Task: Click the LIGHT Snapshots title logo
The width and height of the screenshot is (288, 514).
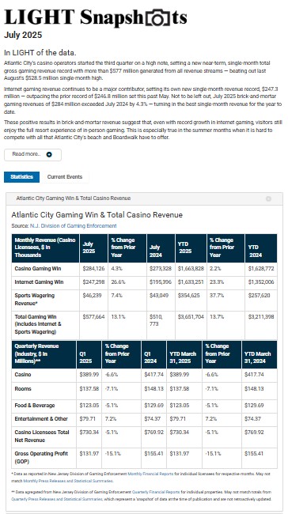Action: pos(96,17)
